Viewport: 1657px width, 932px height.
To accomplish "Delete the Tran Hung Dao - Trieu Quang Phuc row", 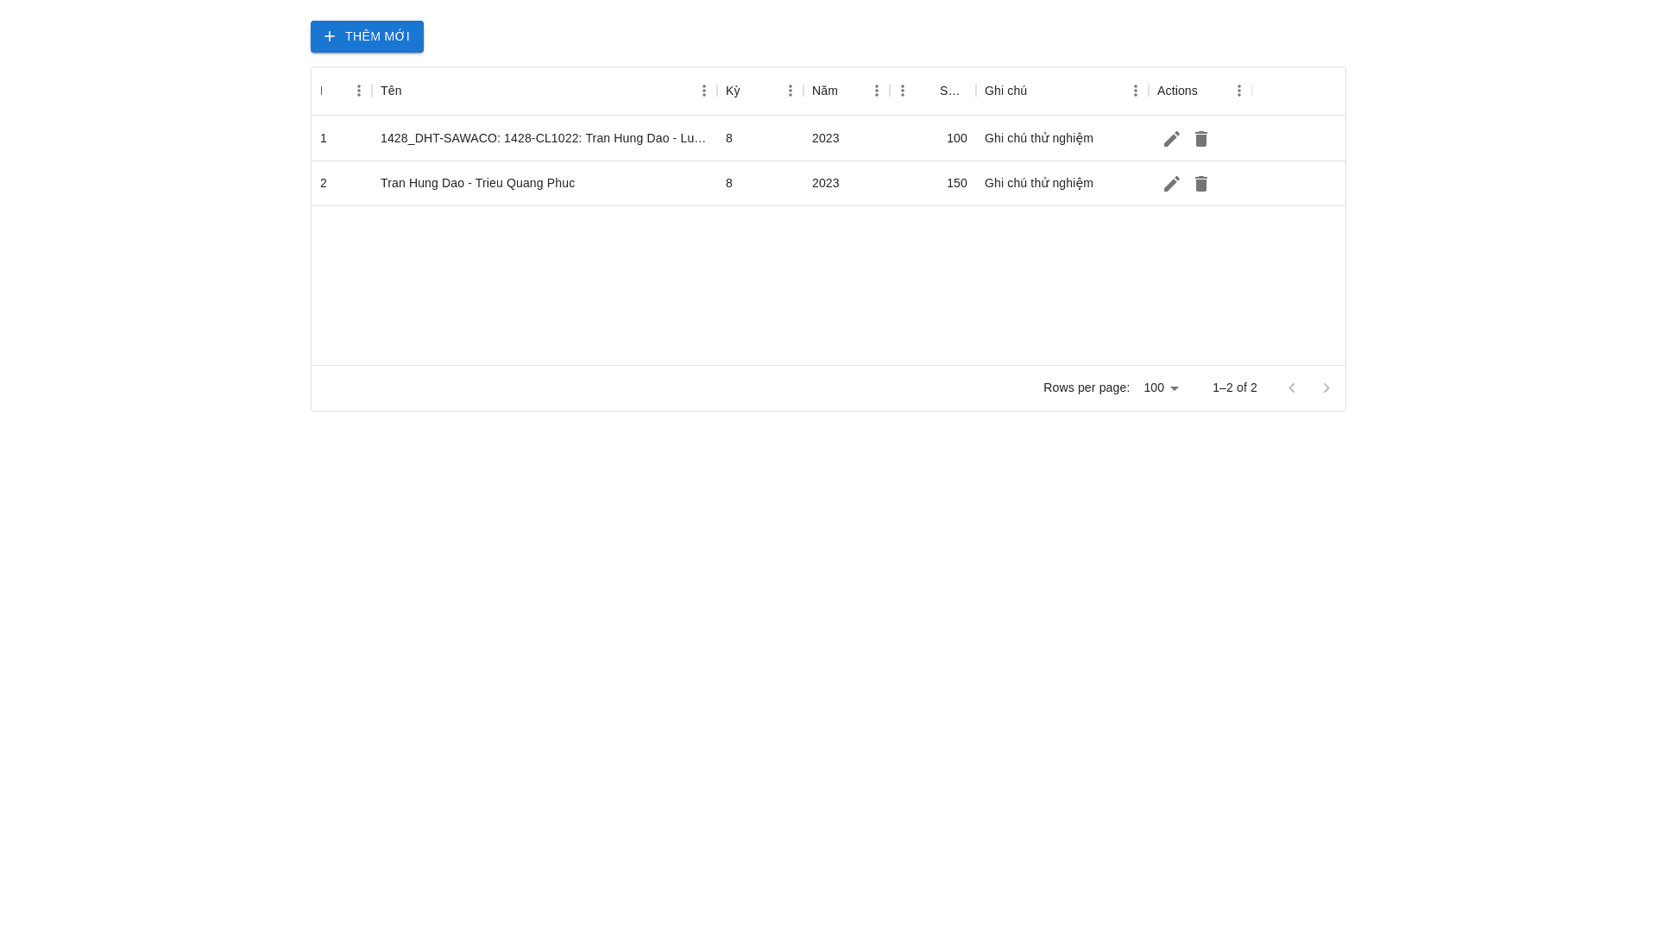I will pos(1200,184).
